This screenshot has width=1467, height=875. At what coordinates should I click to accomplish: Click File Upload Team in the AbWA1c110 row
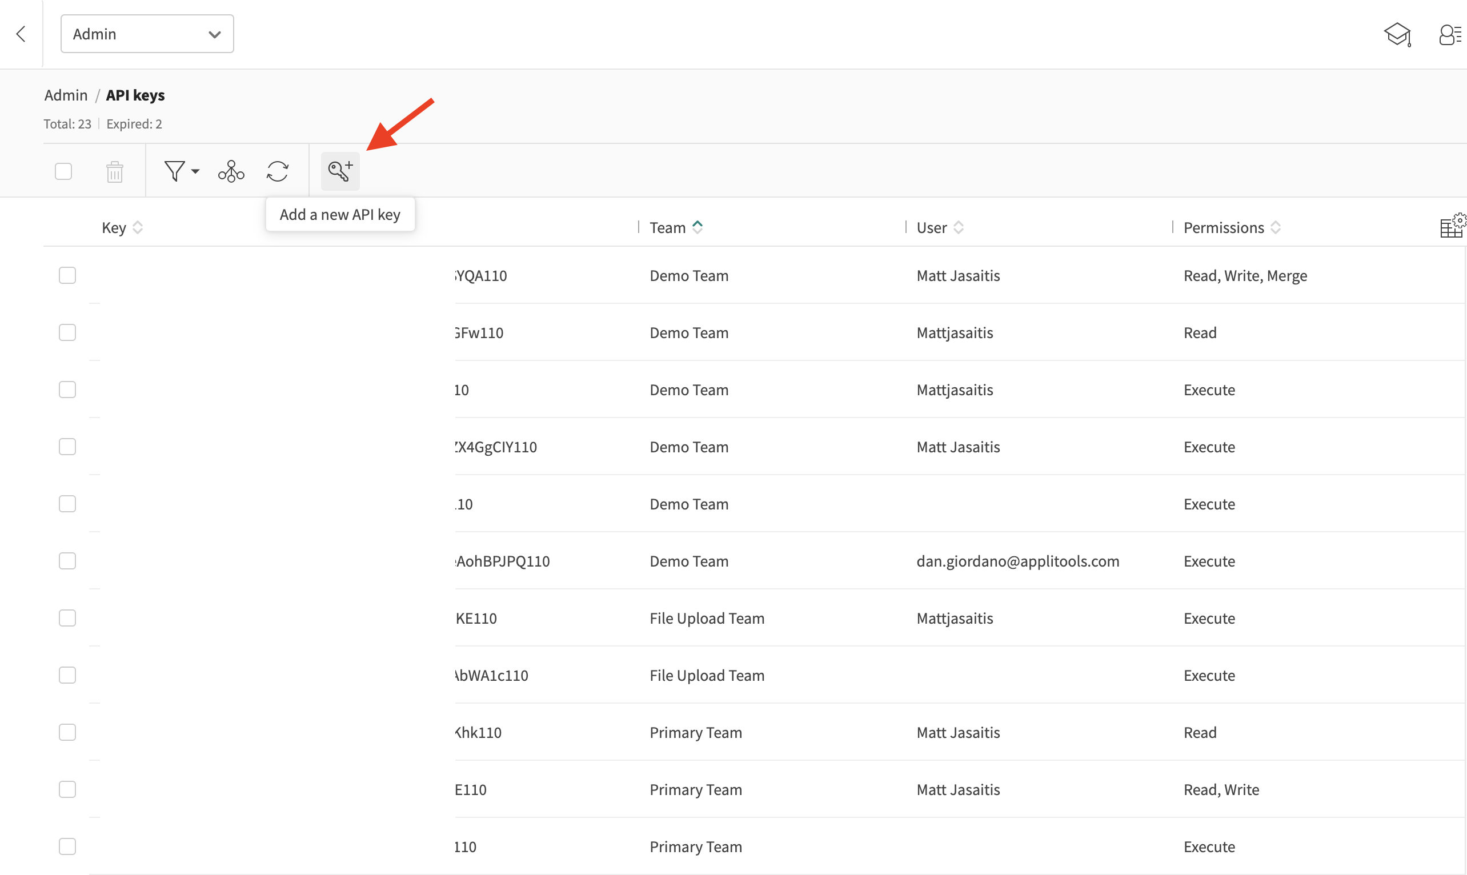707,676
